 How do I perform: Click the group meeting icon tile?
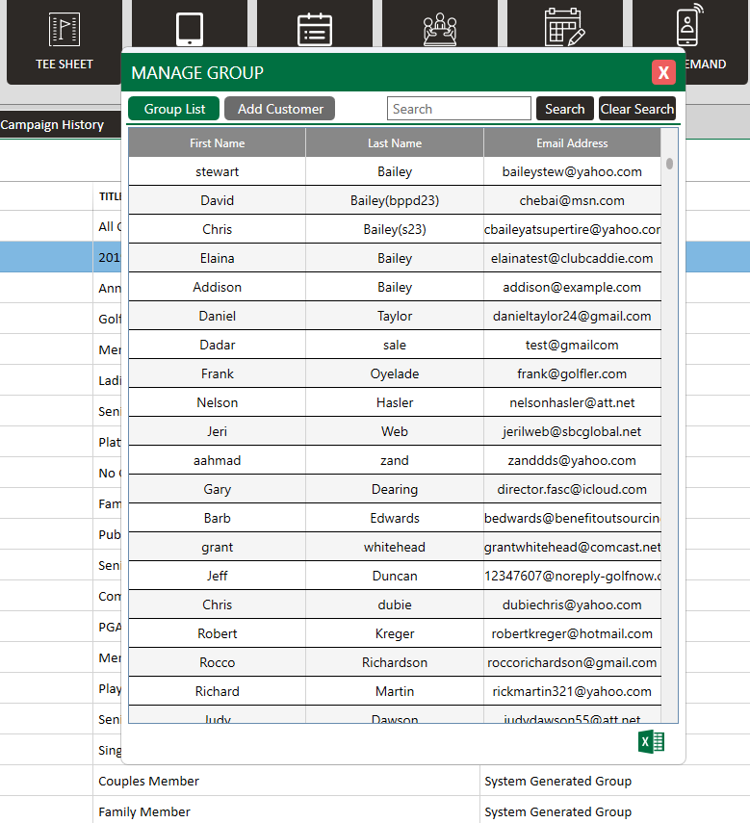(x=440, y=29)
